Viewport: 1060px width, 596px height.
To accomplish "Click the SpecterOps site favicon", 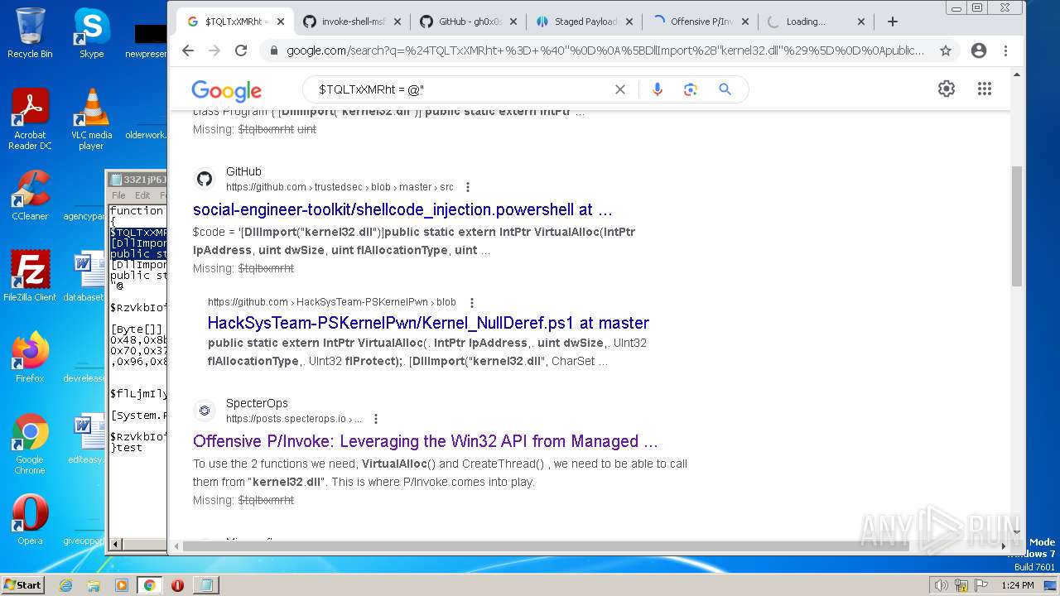I will (205, 411).
